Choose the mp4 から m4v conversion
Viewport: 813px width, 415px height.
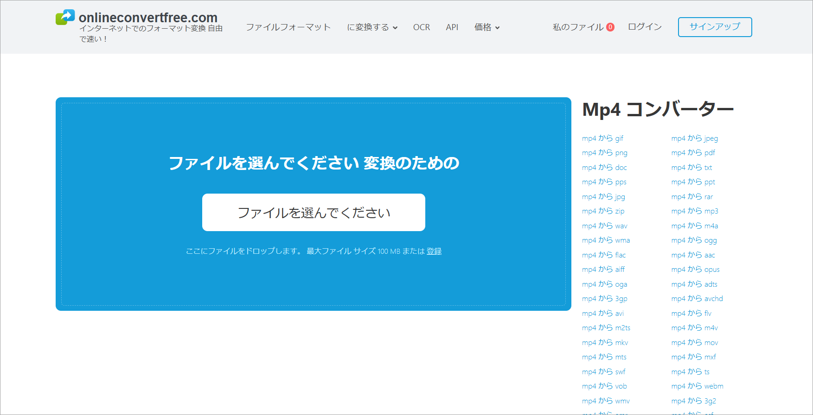(x=694, y=327)
